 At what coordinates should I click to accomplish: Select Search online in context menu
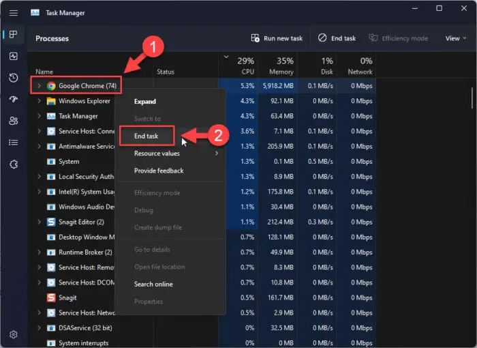172,284
